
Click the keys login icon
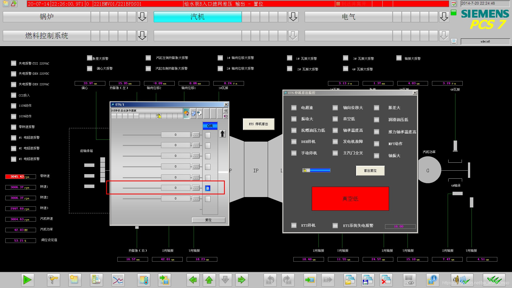tap(53, 280)
